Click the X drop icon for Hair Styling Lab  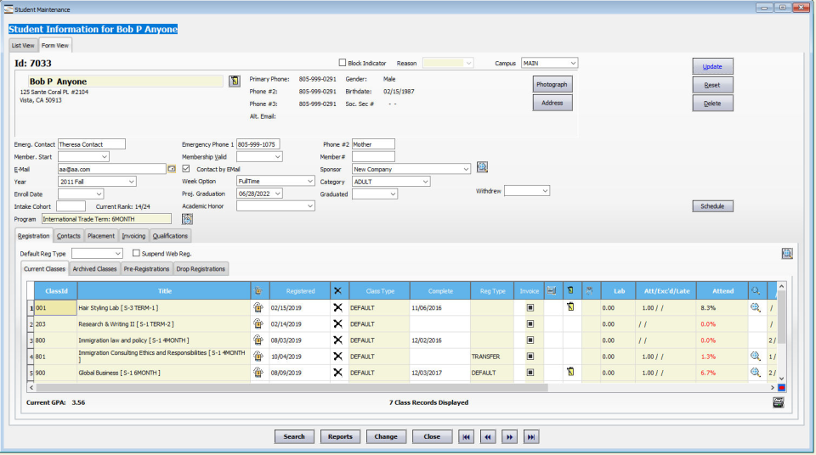point(337,307)
